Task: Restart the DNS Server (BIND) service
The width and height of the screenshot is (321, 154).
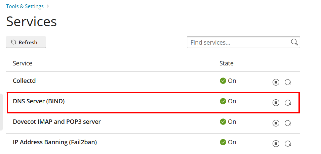Action: (x=288, y=103)
